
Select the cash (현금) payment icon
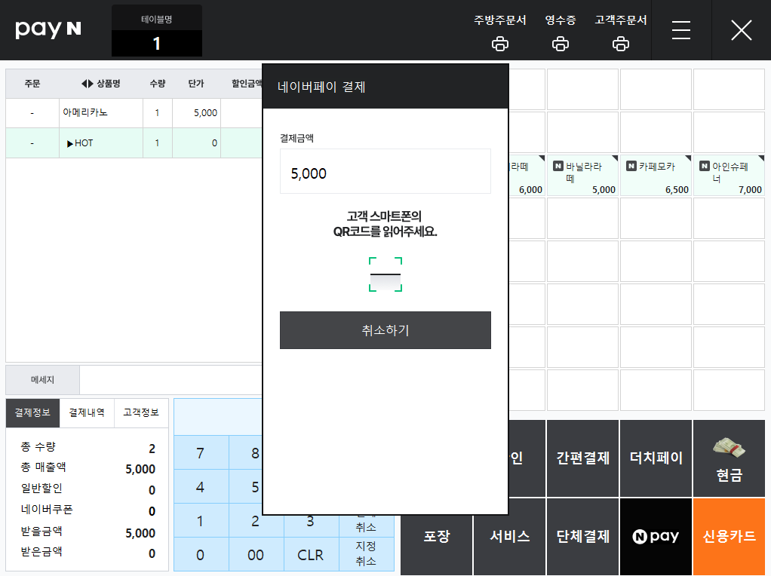pyautogui.click(x=730, y=447)
